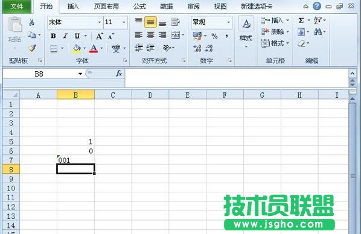
Task: Toggle underline formatting
Action: 77,36
